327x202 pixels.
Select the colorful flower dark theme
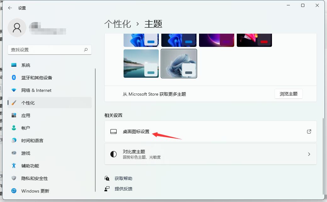254,40
